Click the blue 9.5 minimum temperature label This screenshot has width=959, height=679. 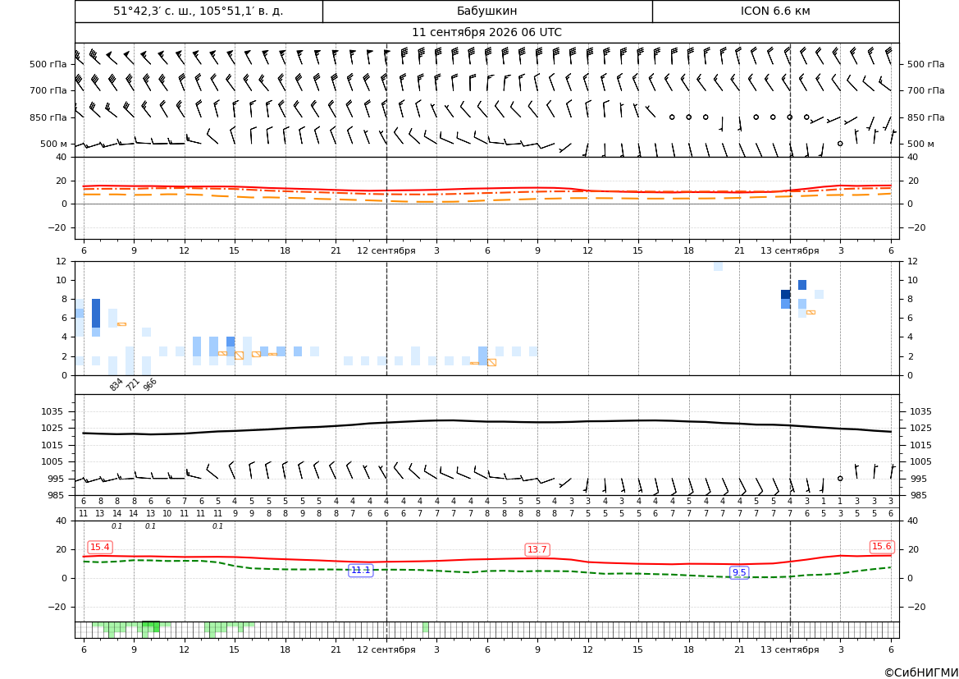tap(739, 573)
